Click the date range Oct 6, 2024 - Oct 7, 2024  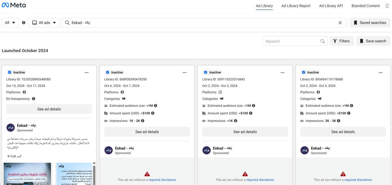[122, 86]
